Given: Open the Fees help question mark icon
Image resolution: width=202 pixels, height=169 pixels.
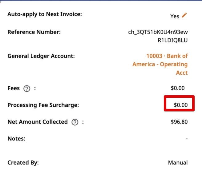Looking at the screenshot, I should pos(27,88).
